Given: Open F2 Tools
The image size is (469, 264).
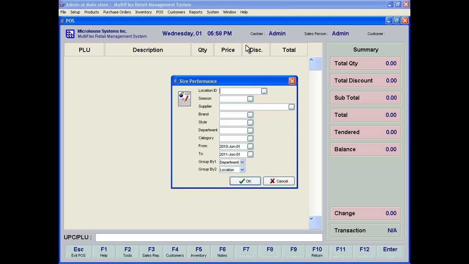Looking at the screenshot, I should click(x=128, y=252).
